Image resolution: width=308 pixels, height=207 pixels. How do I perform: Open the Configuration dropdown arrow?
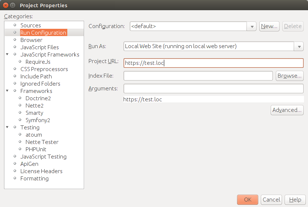252,26
